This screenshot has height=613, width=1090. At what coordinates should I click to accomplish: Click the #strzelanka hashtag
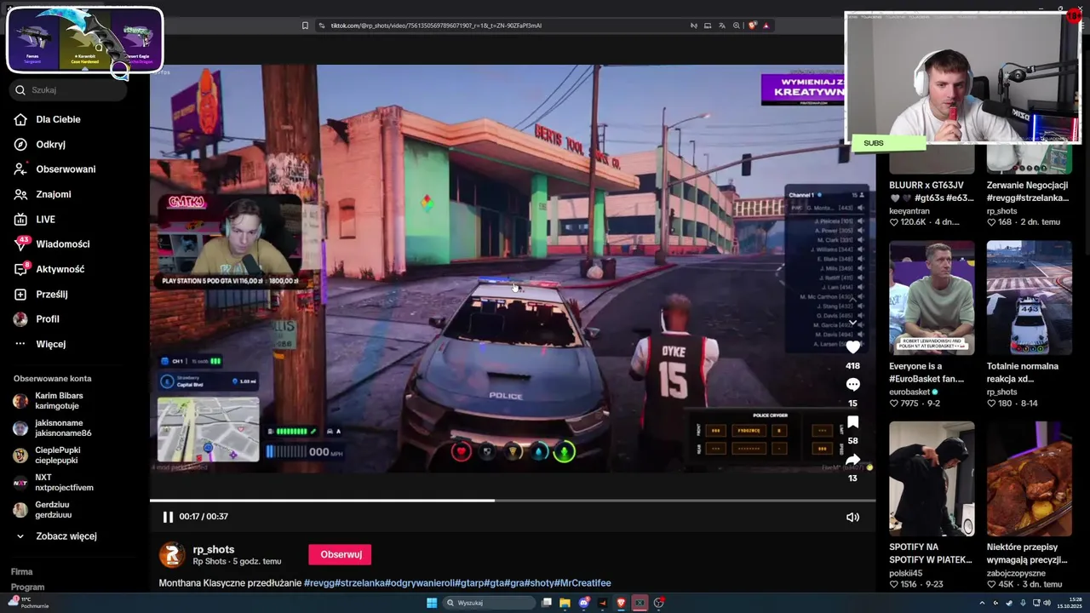point(359,583)
